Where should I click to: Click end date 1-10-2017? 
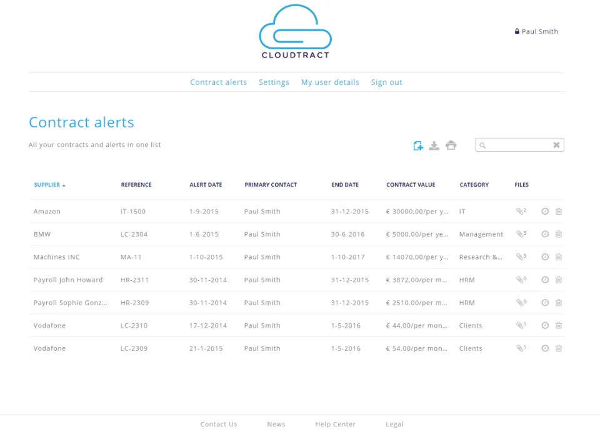(348, 257)
